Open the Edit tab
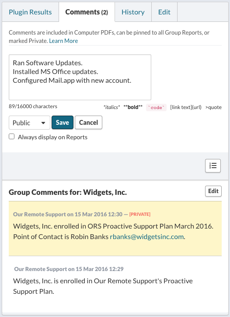The image size is (230, 317). click(x=164, y=12)
